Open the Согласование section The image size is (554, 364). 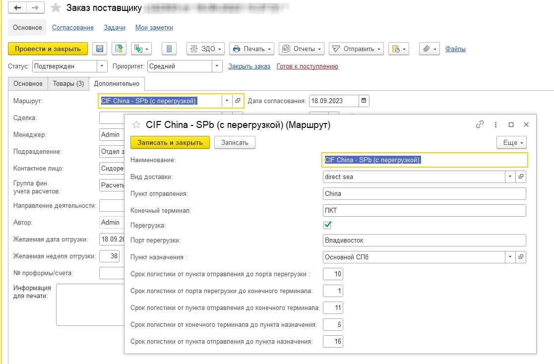[73, 28]
